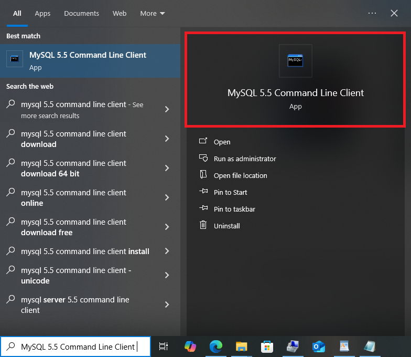Search web for 'command line client download 64 bit'

click(90, 168)
